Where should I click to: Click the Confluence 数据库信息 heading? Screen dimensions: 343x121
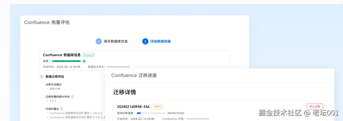62,55
